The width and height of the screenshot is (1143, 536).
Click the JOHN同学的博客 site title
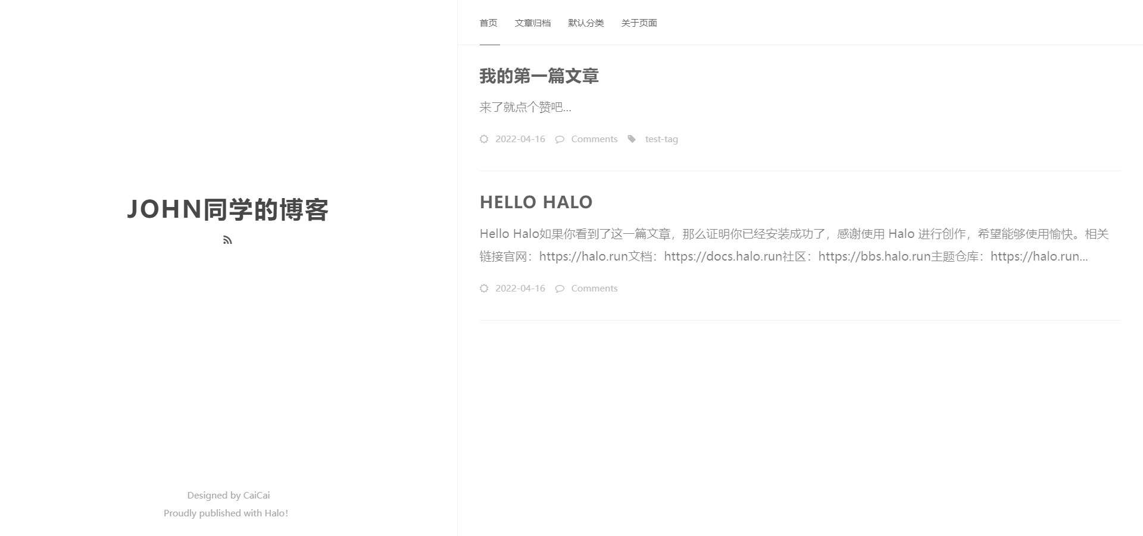point(228,209)
